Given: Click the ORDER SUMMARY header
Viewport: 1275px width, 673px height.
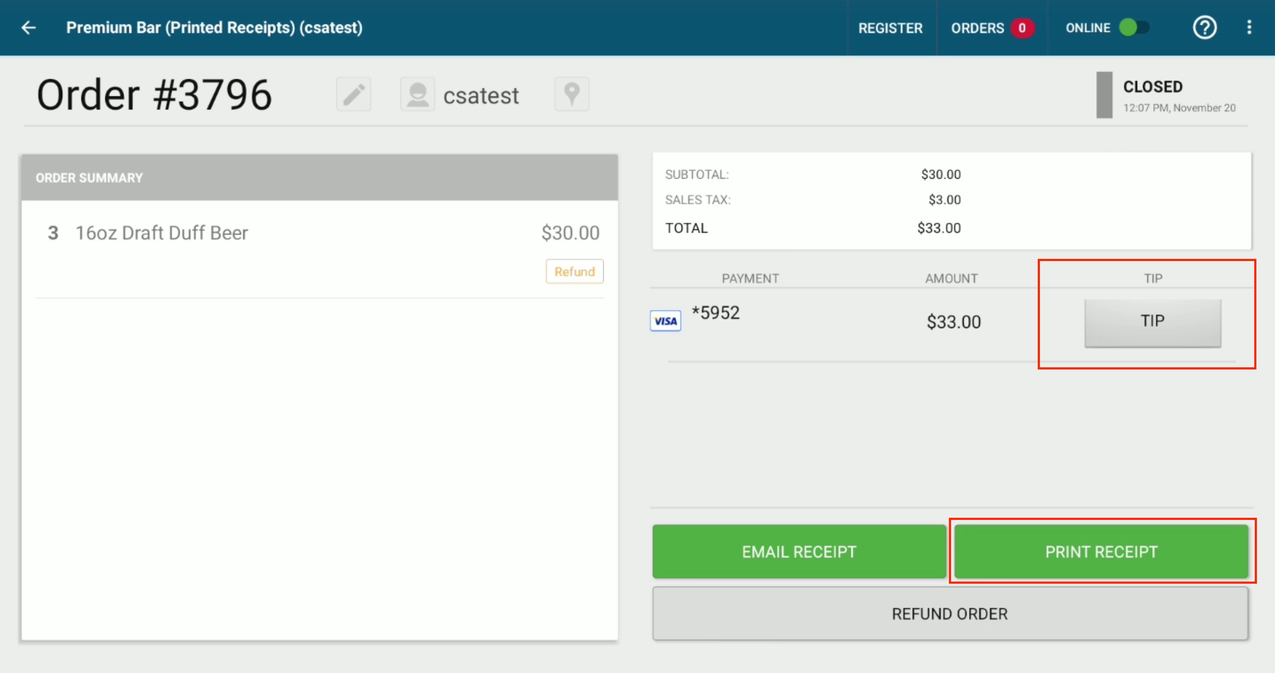Looking at the screenshot, I should point(320,178).
